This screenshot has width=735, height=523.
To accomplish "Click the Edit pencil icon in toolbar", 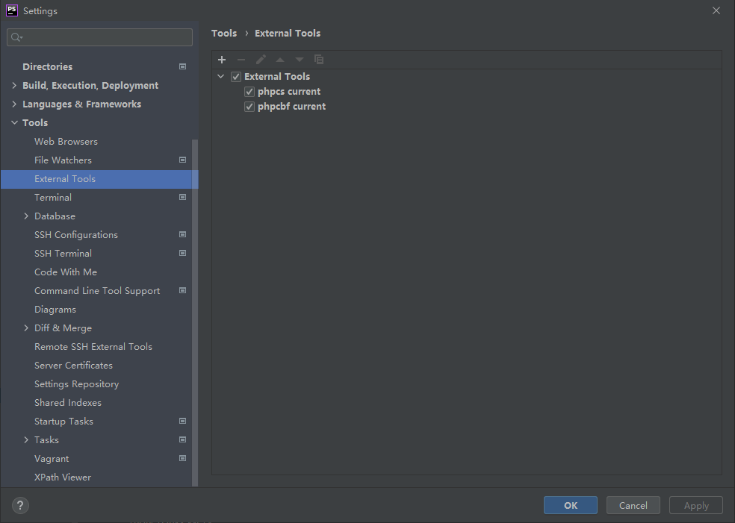I will 261,60.
